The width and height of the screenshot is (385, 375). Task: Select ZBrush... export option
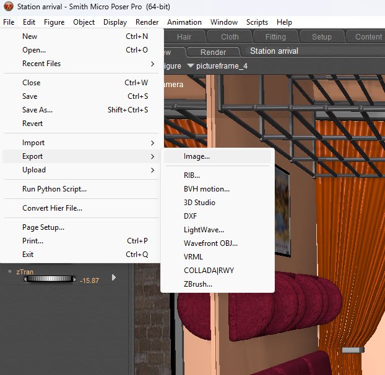(217, 284)
